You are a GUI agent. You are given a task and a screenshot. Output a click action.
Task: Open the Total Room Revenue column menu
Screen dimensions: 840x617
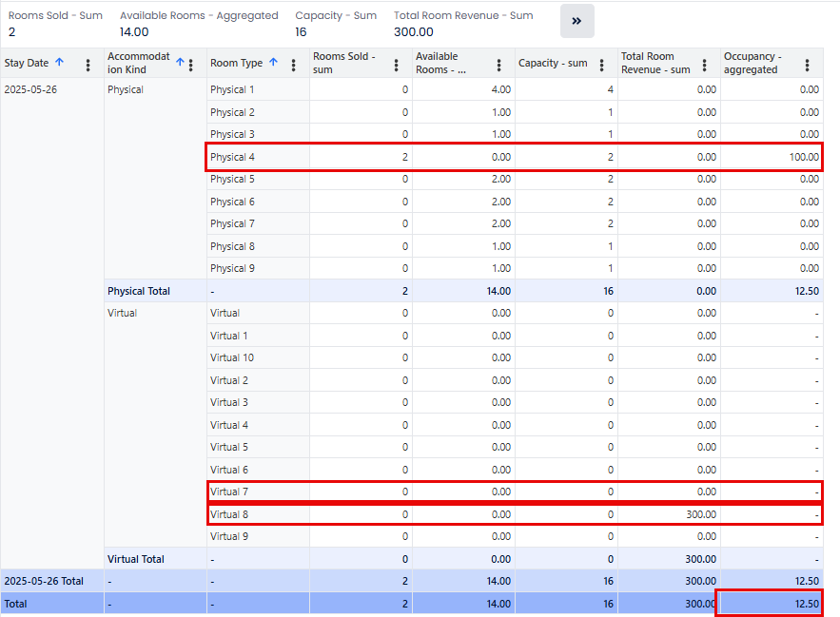click(705, 65)
